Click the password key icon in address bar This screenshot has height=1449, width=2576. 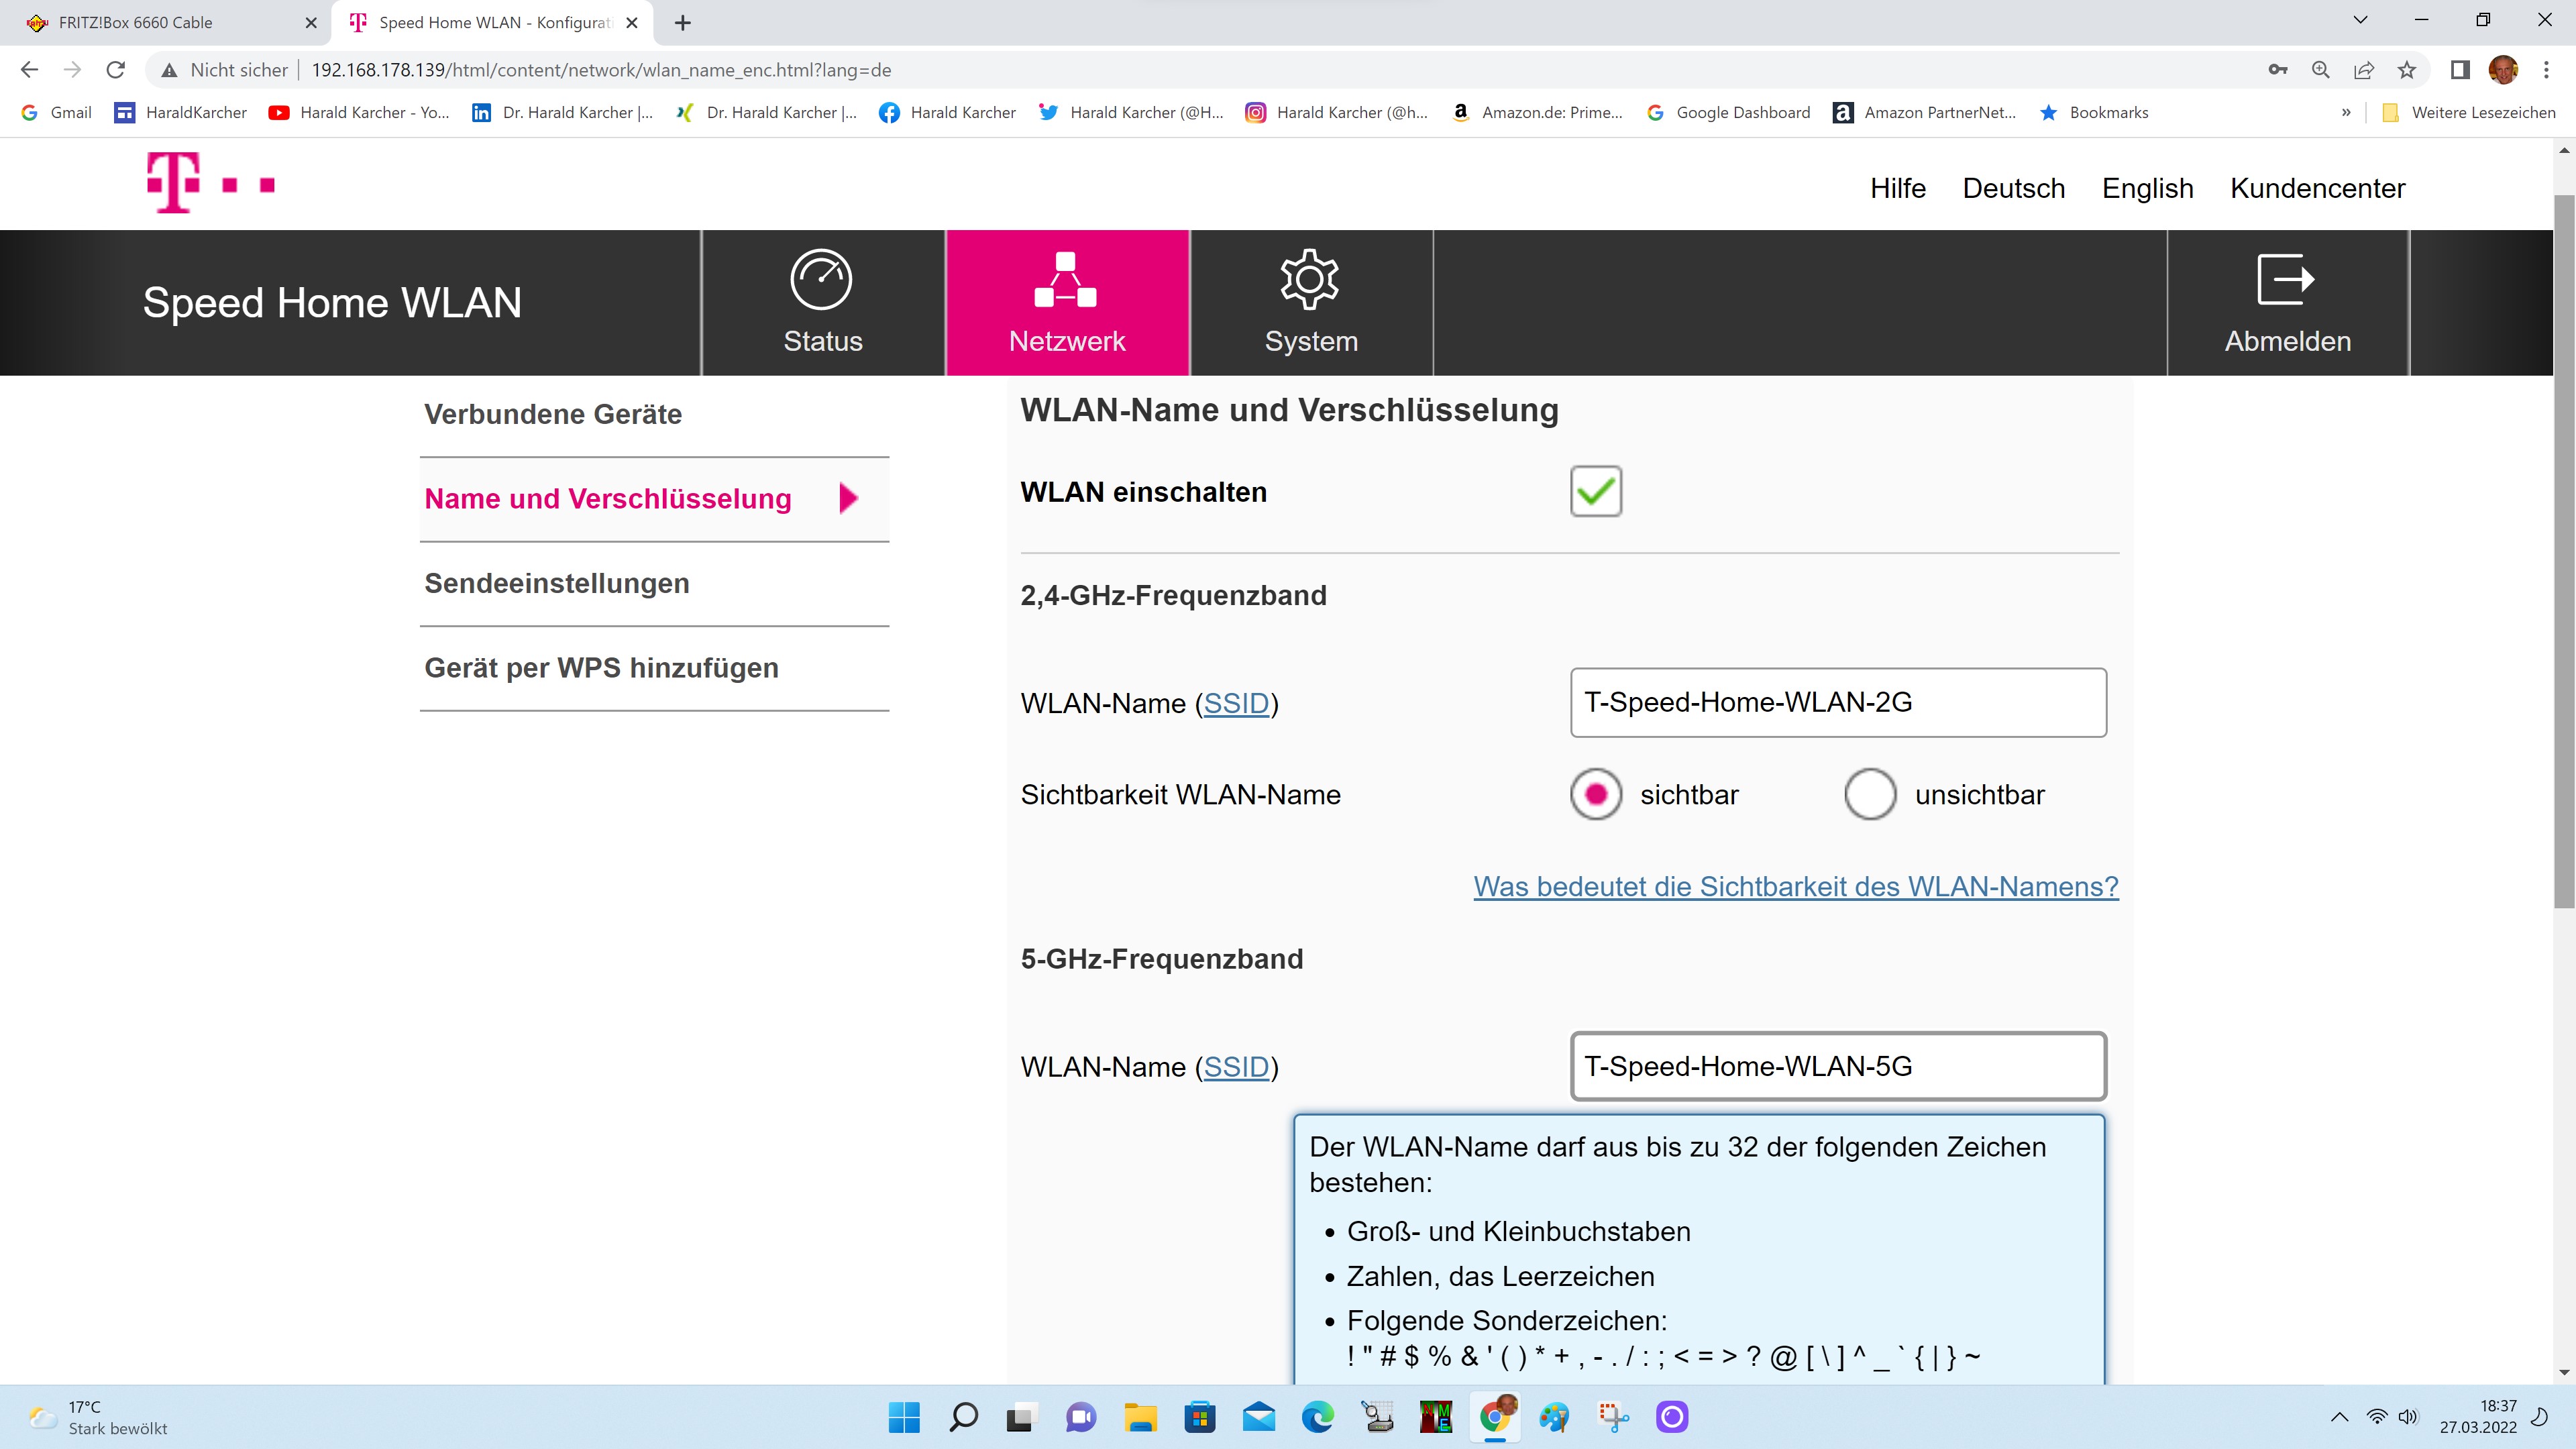pos(2278,70)
